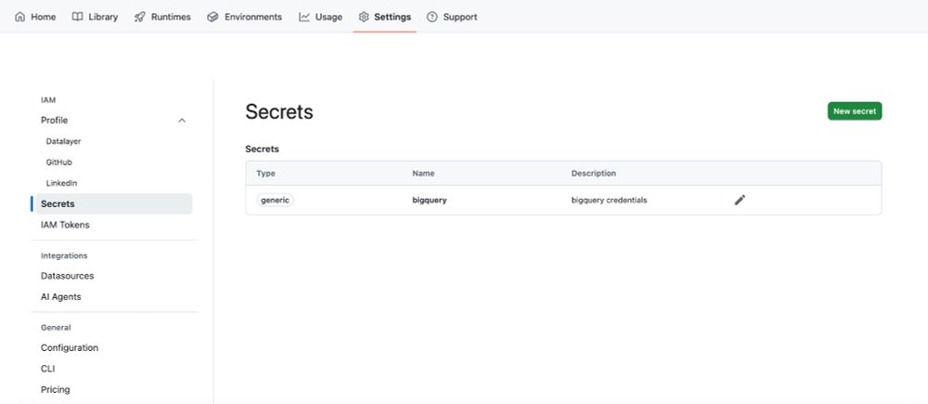
Task: Select GitHub under Profile
Action: click(59, 163)
